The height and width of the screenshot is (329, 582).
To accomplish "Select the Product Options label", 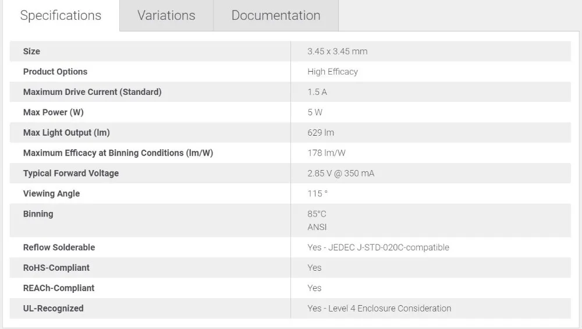I will 55,72.
